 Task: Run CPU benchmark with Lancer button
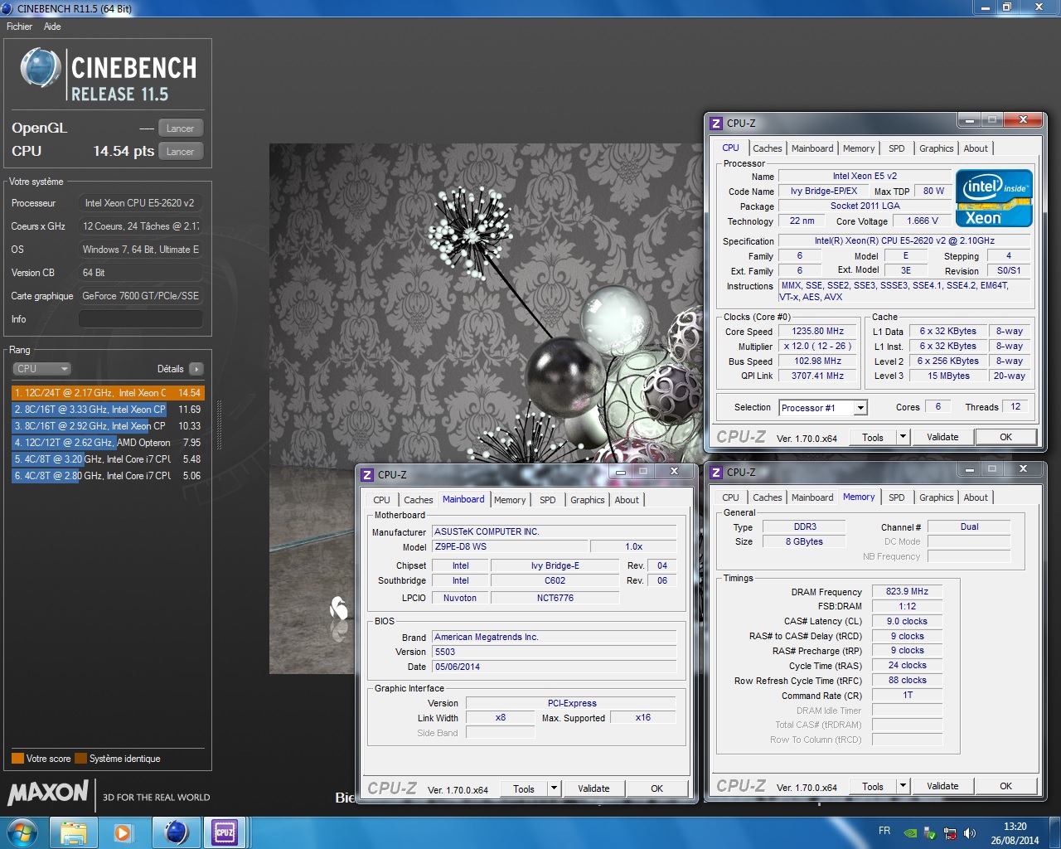pos(180,152)
